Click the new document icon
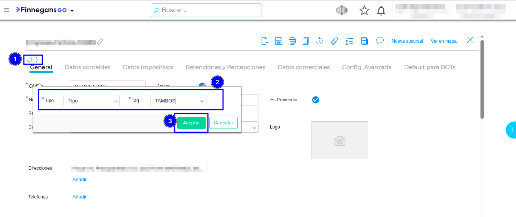 click(265, 41)
